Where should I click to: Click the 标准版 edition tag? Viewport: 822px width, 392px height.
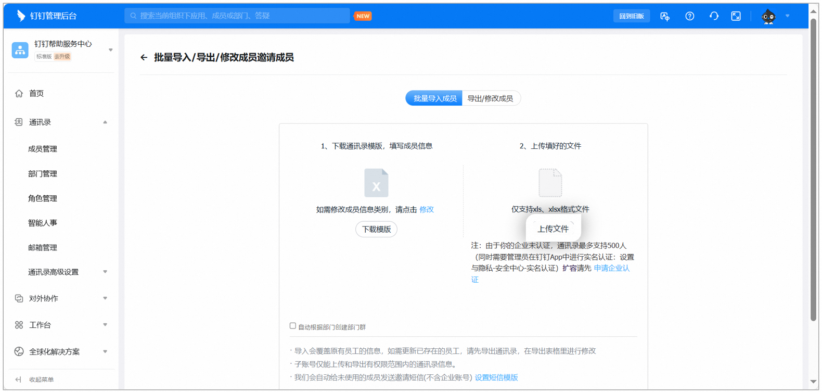click(x=44, y=57)
